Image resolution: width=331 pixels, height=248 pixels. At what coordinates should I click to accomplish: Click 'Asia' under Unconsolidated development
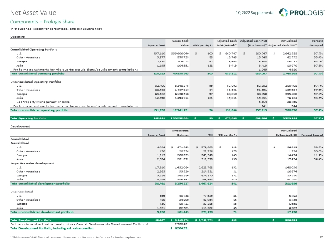pos(19,208)
